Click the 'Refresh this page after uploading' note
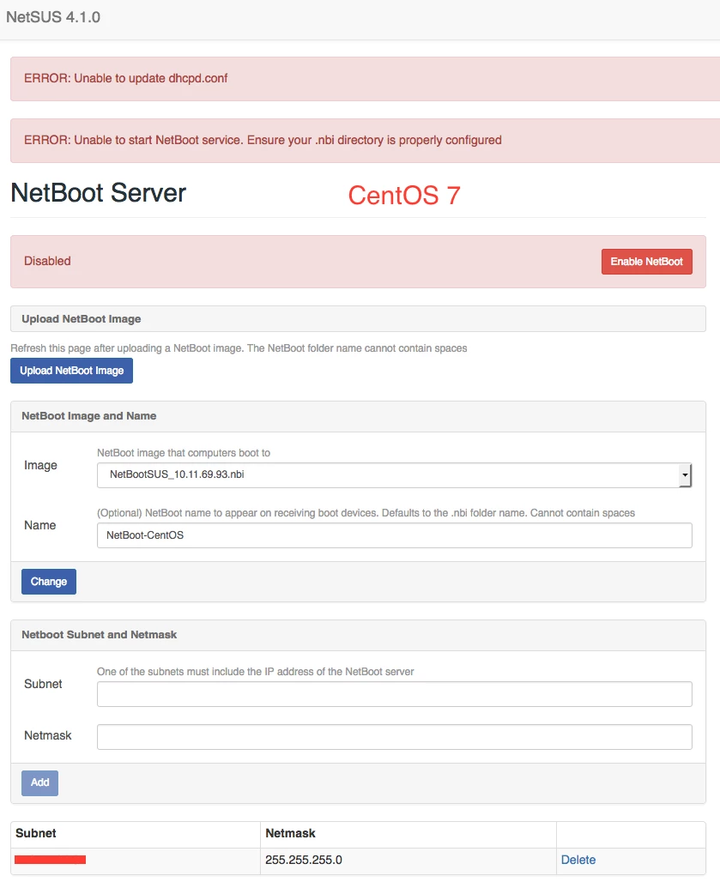The width and height of the screenshot is (720, 888). [239, 347]
